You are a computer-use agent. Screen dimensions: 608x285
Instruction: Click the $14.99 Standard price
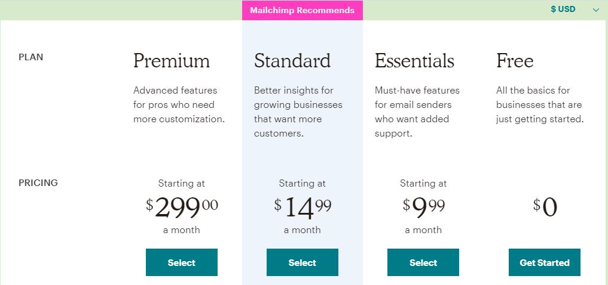tap(303, 207)
